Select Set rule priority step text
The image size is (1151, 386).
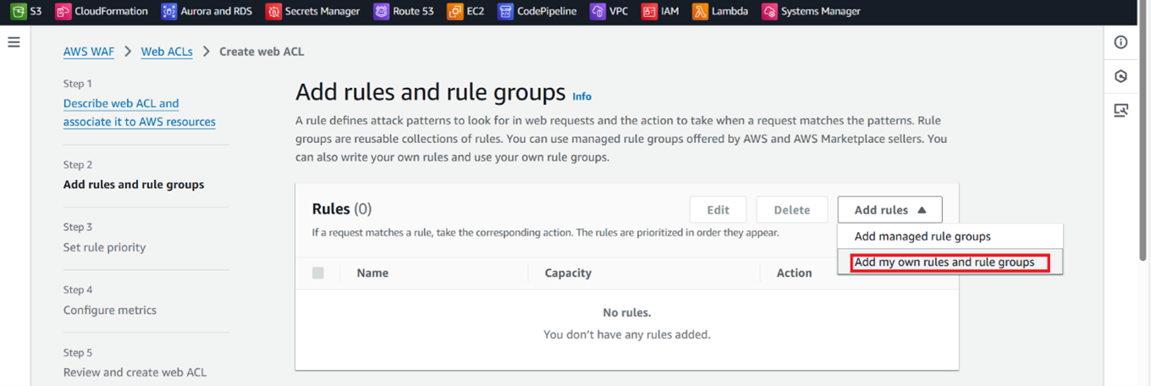[104, 247]
